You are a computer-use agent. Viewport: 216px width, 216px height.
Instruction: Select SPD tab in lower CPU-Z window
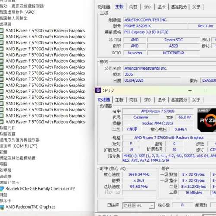tap(147, 100)
